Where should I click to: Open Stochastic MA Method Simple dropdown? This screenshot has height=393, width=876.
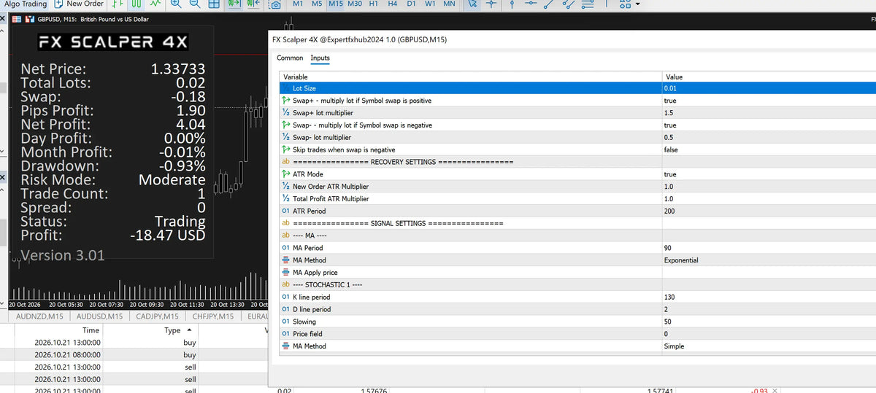769,346
